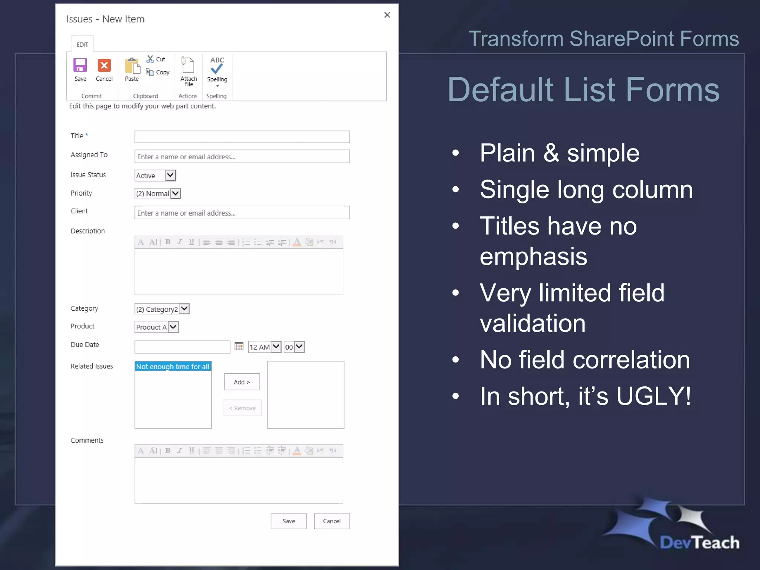Image resolution: width=760 pixels, height=570 pixels.
Task: Click the Due Date text field
Action: pyautogui.click(x=182, y=347)
